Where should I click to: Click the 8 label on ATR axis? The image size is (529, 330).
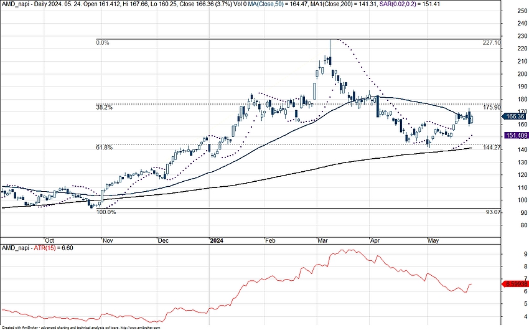(526, 267)
